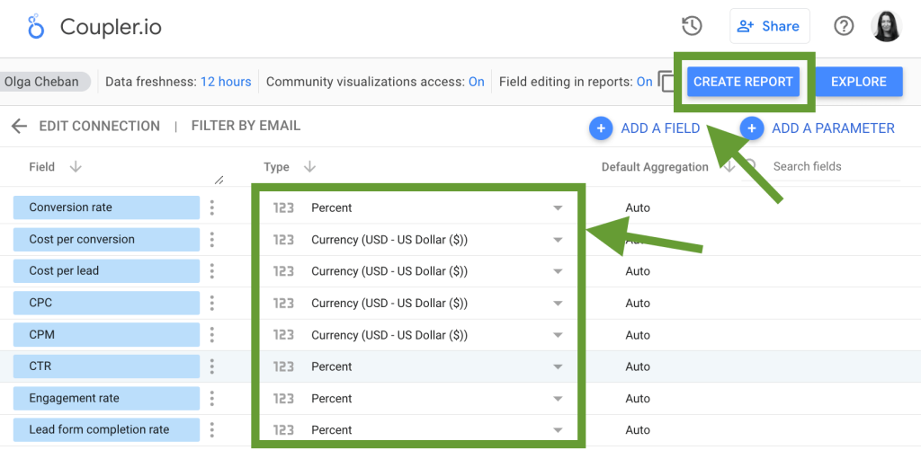Screen dimensions: 921x450
Task: Sort fields by Field column arrow
Action: tap(76, 167)
